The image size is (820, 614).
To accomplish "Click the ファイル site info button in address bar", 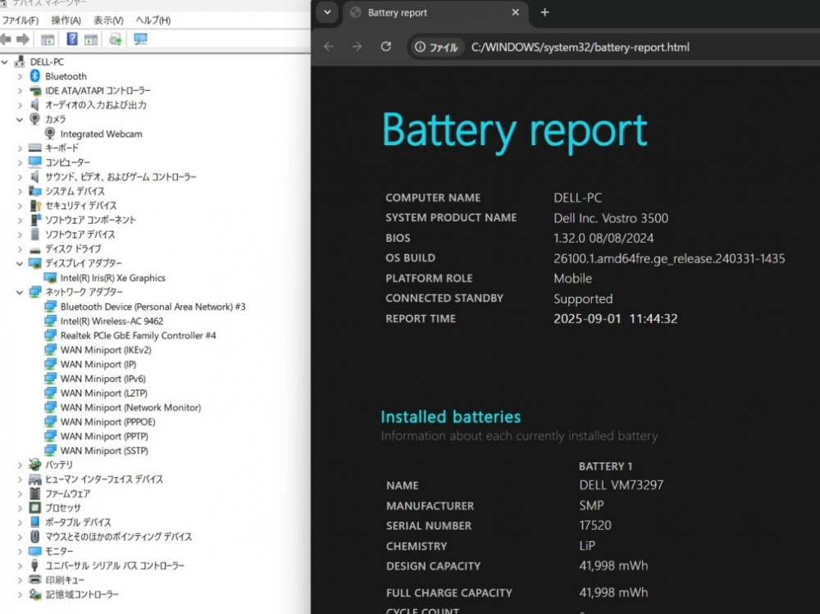I will tap(436, 47).
